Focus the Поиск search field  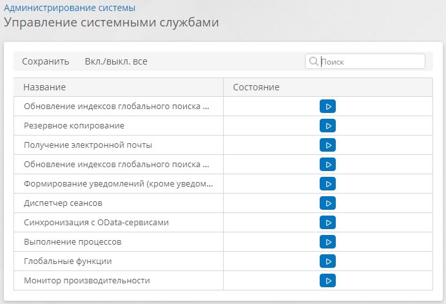click(x=365, y=61)
